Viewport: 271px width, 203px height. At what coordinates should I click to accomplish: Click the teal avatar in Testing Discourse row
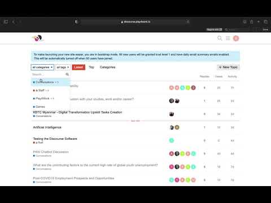tap(172, 140)
